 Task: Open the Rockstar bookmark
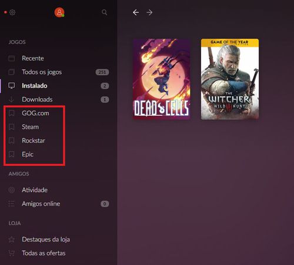(34, 140)
